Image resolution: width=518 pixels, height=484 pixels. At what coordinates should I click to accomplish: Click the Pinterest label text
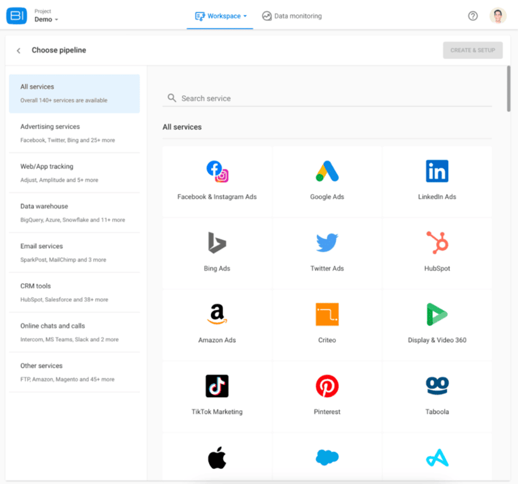point(327,412)
